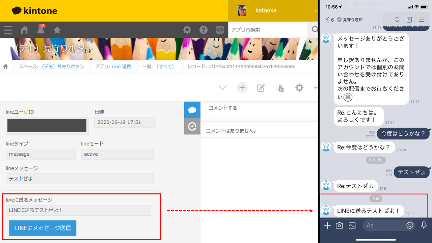
Task: Tap the image gallery icon in LINE
Action: point(352,225)
